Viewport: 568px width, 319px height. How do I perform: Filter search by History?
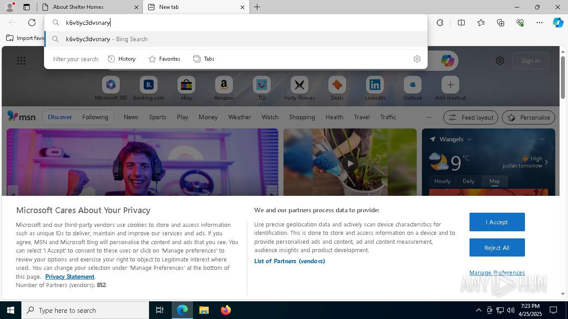[122, 59]
